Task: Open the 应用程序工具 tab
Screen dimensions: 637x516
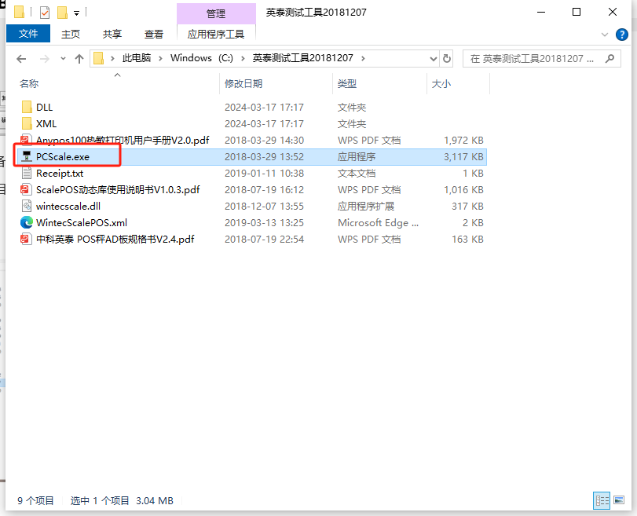Action: pos(216,34)
